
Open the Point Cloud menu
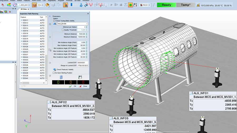[36, 1]
